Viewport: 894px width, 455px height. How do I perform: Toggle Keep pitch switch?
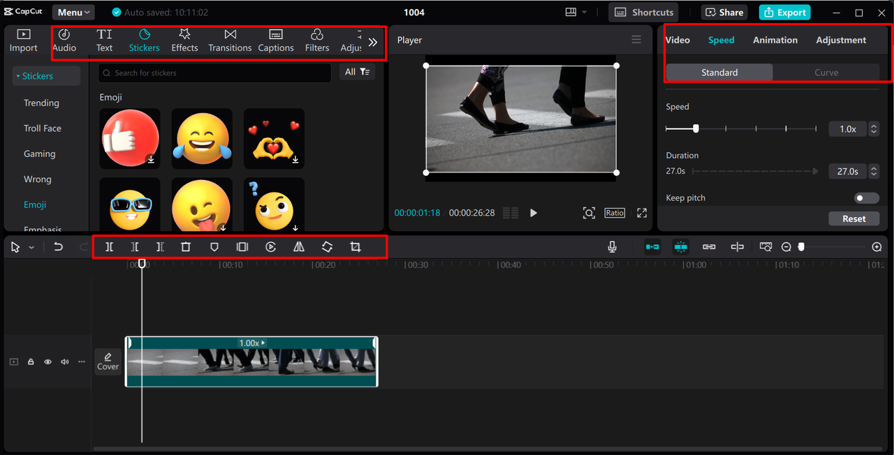pos(867,198)
